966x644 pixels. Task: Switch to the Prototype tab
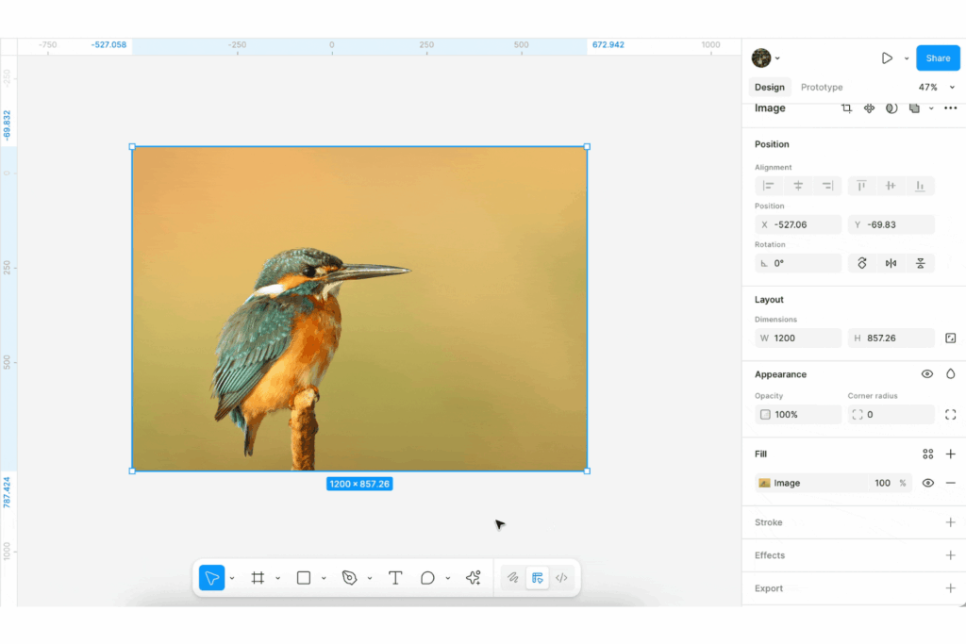(x=822, y=87)
